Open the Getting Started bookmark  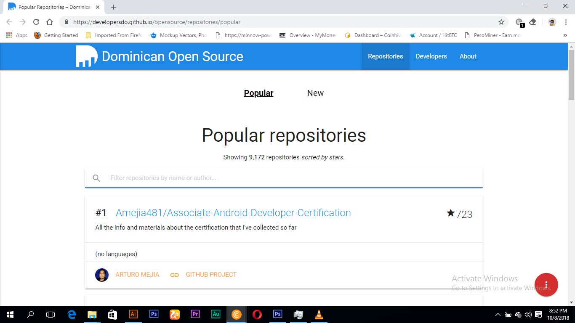coord(56,35)
